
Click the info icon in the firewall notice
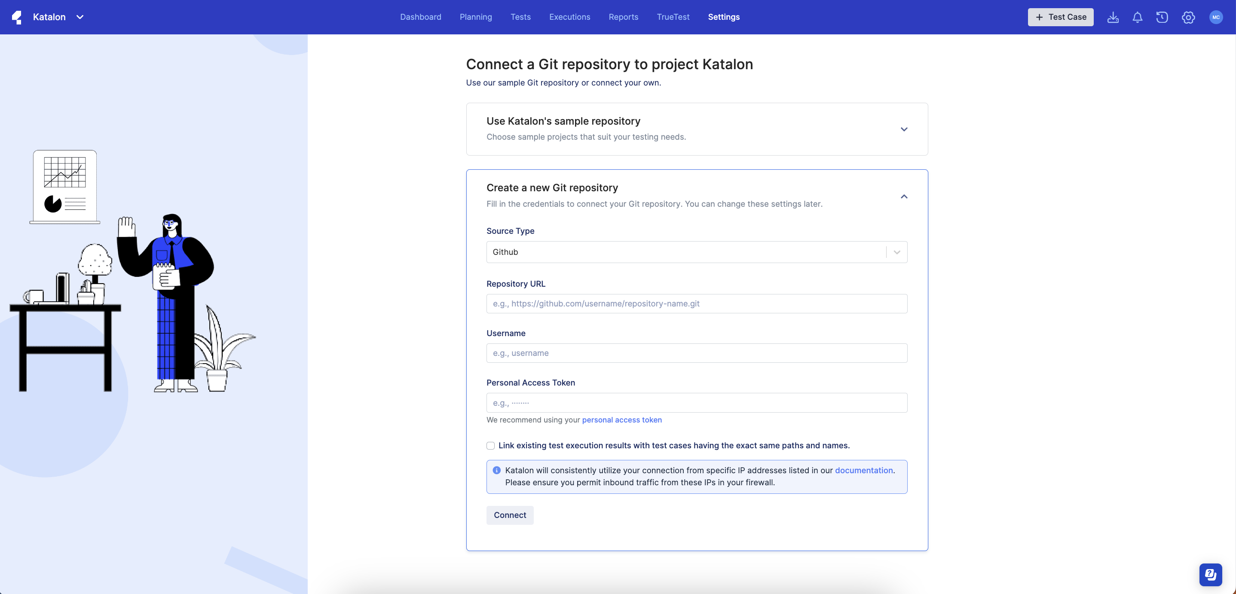497,470
